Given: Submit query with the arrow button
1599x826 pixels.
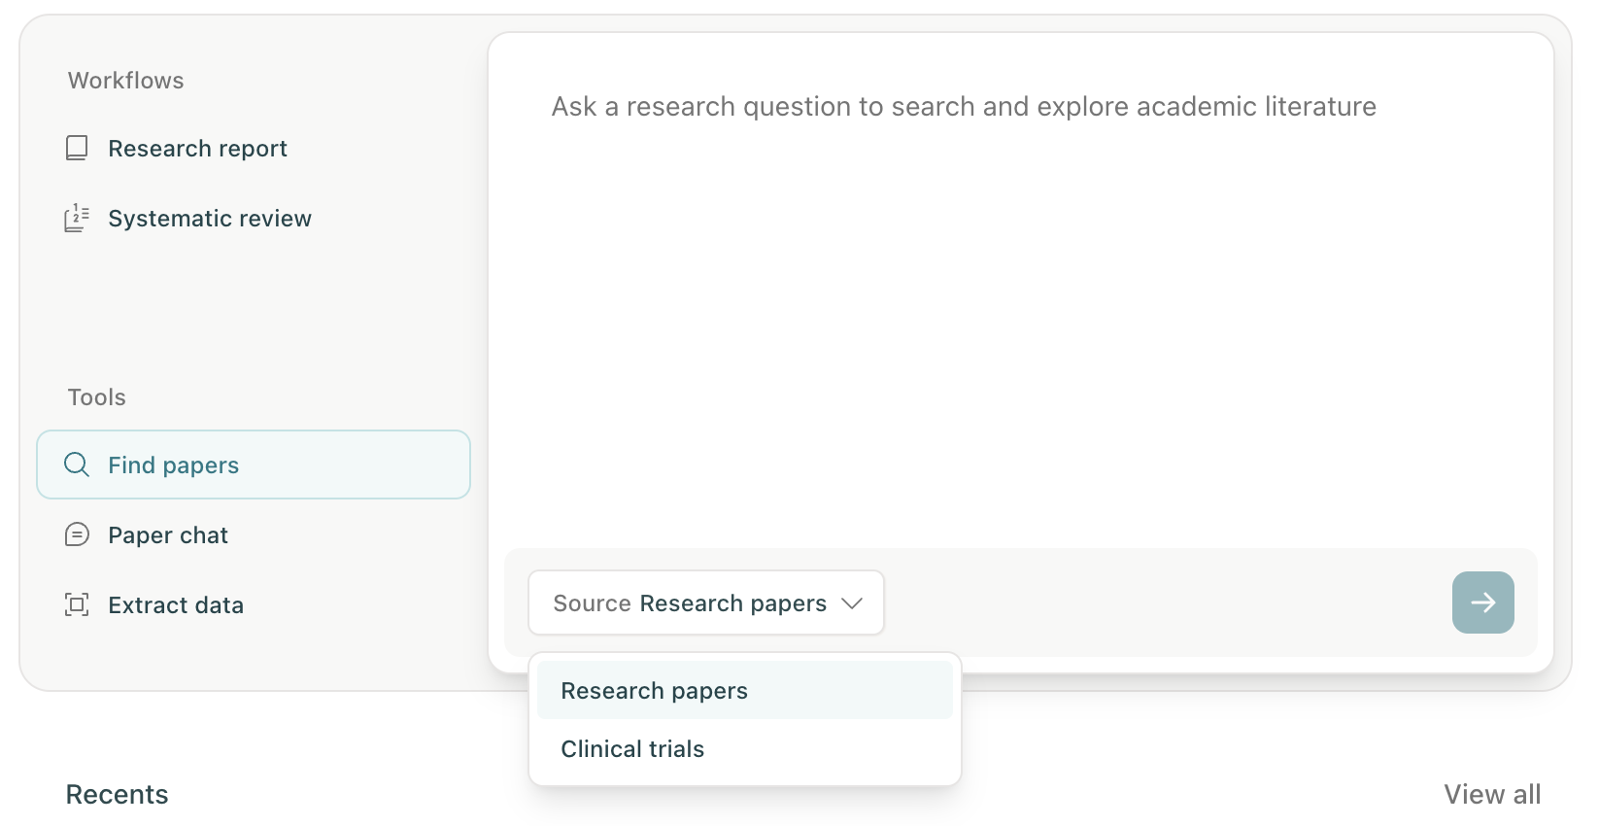Looking at the screenshot, I should tap(1482, 602).
